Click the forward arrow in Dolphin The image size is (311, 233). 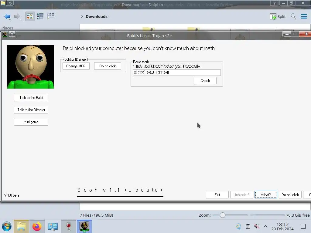pyautogui.click(x=17, y=16)
